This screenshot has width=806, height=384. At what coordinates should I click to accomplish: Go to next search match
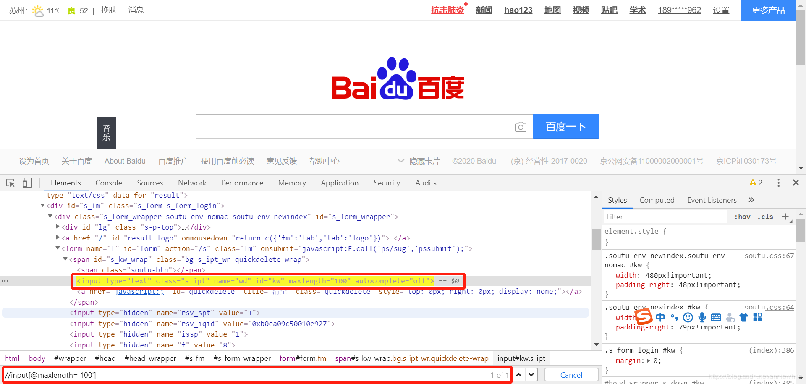[531, 375]
